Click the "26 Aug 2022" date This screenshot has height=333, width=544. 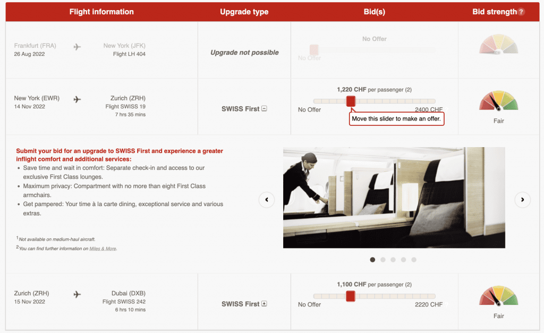point(30,54)
